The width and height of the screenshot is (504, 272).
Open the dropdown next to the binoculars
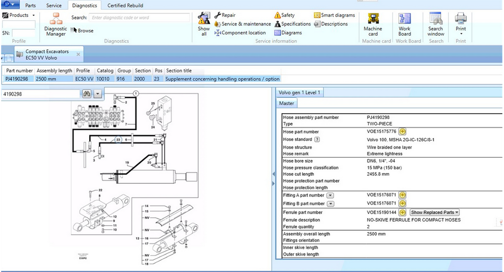pyautogui.click(x=98, y=94)
